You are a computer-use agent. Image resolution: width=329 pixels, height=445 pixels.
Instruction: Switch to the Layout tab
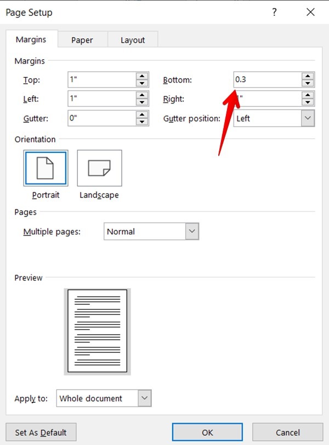pyautogui.click(x=133, y=40)
